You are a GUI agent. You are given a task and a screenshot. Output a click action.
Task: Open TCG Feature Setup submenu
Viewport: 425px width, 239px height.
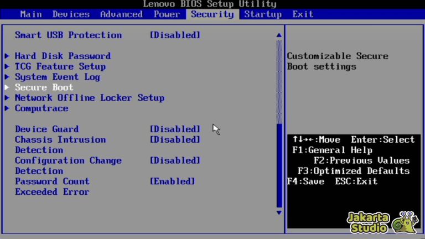[60, 66]
